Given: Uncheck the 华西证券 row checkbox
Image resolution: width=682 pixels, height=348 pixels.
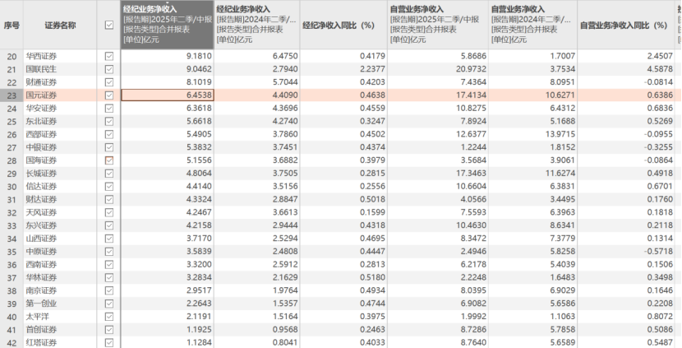Looking at the screenshot, I should [x=109, y=56].
